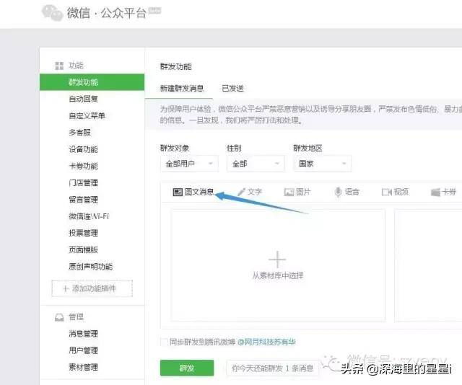The width and height of the screenshot is (462, 385).
Task: Open 卡券功能 in the sidebar
Action: click(84, 166)
